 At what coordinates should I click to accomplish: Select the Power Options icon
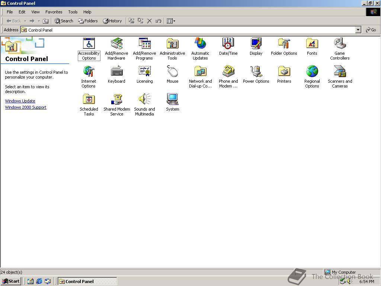point(256,74)
